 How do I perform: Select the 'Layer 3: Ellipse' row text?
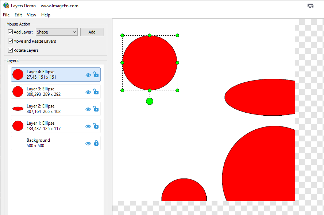tap(40, 89)
